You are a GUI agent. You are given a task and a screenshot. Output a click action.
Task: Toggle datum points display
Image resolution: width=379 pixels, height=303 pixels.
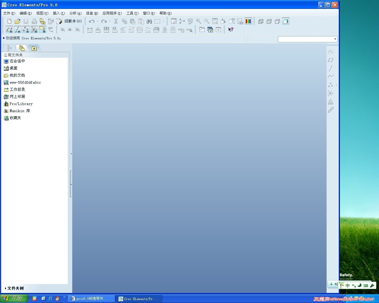[26, 30]
